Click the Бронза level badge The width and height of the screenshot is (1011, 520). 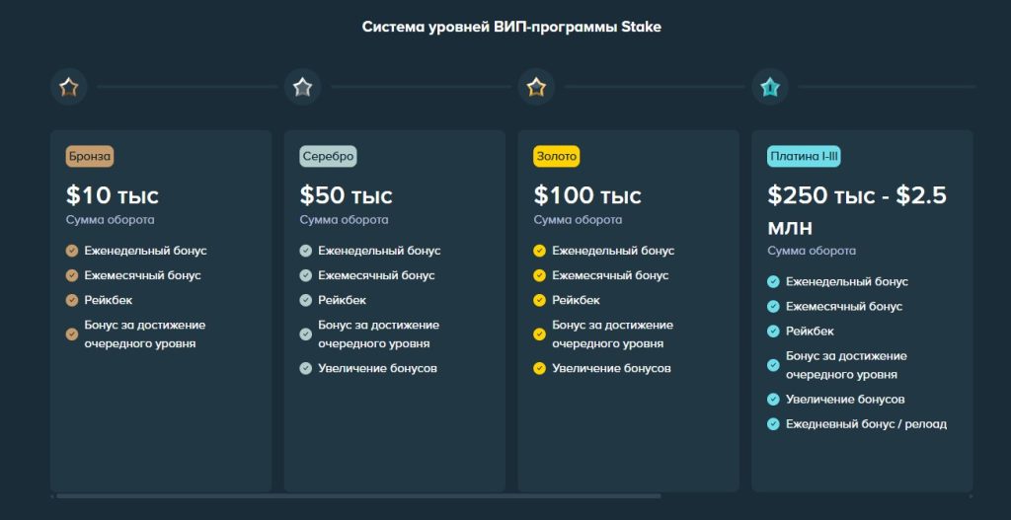[x=90, y=156]
